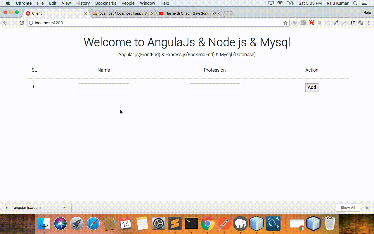The width and height of the screenshot is (374, 234).
Task: Focus the Name input field
Action: (x=104, y=88)
